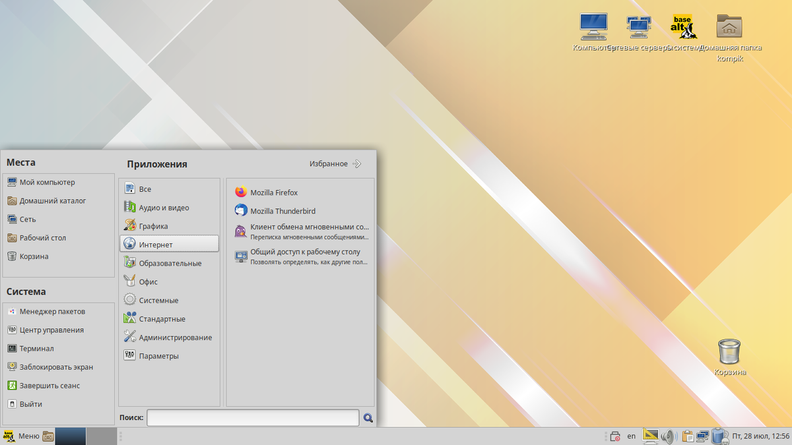
Task: Launch Mozilla Thunderbird mail client
Action: (300, 211)
